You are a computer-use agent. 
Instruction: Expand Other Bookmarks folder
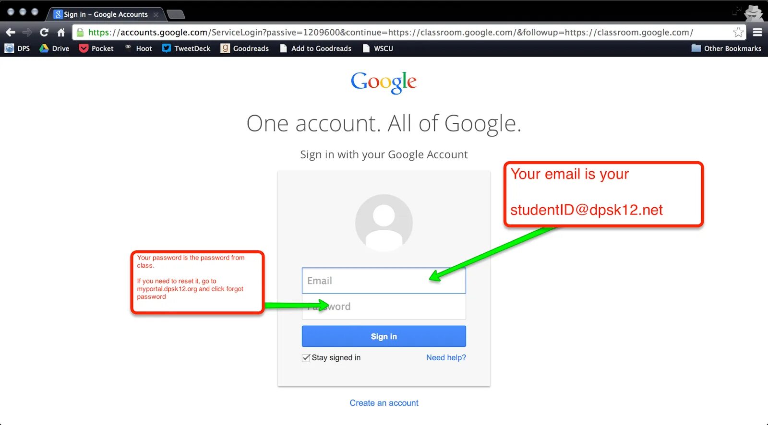coord(726,48)
